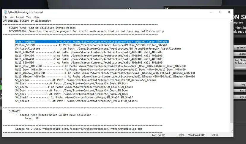Click the UTF-8 encoding status entry

tap(215, 135)
